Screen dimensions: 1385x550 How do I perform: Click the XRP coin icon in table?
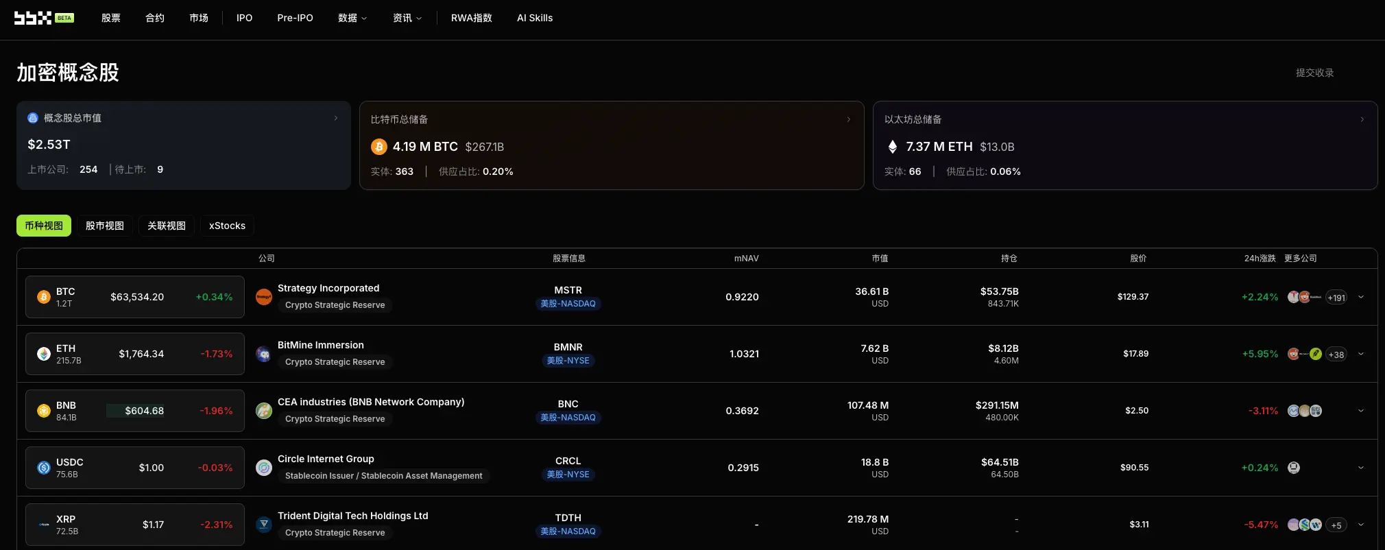click(44, 525)
